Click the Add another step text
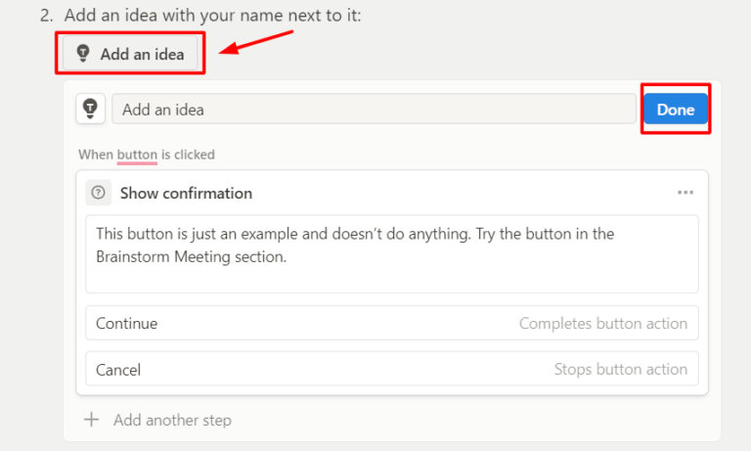751x451 pixels. click(x=172, y=420)
